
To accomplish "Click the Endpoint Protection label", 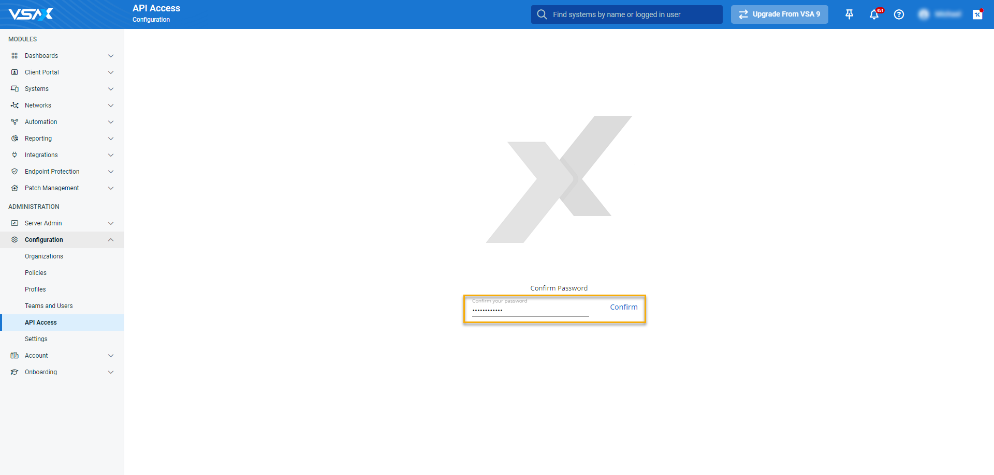I will click(52, 172).
